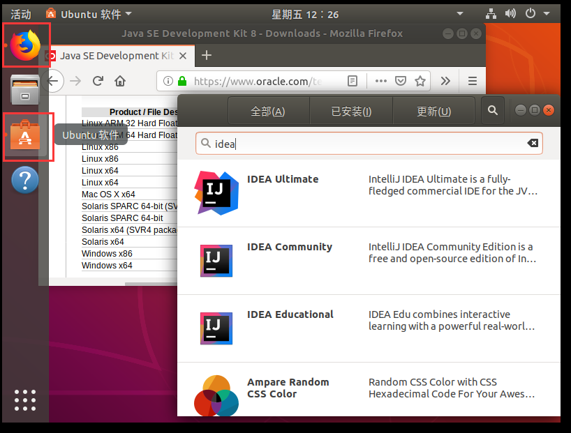Select the IDEA Ultimate result title

283,179
